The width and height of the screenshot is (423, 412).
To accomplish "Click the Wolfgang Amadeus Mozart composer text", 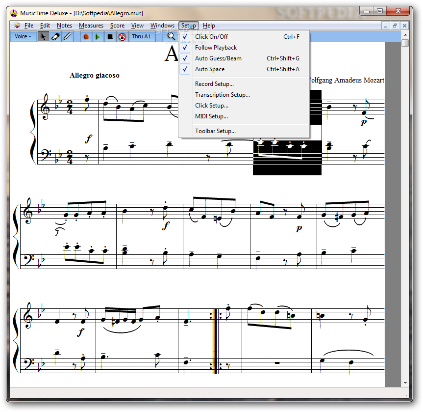I will (347, 81).
